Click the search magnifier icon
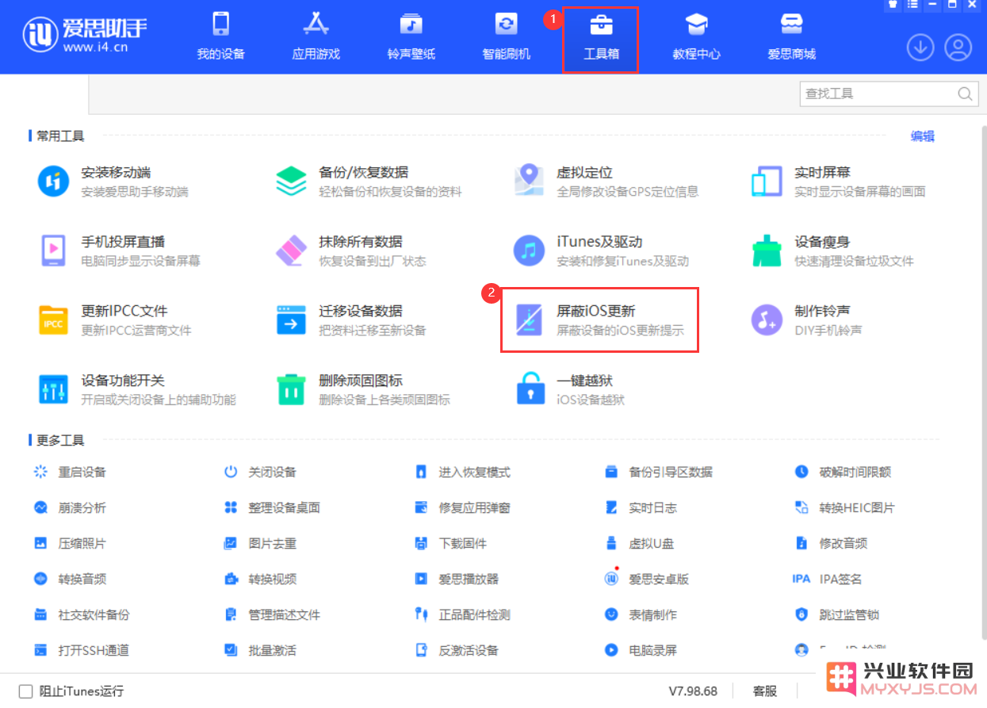The image size is (987, 708). tap(965, 94)
